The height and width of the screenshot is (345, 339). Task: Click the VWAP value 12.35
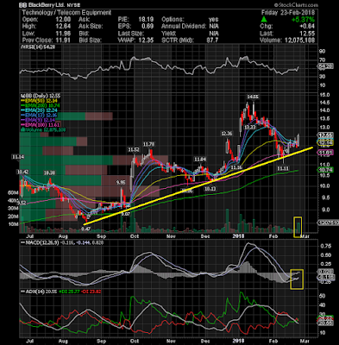click(147, 41)
